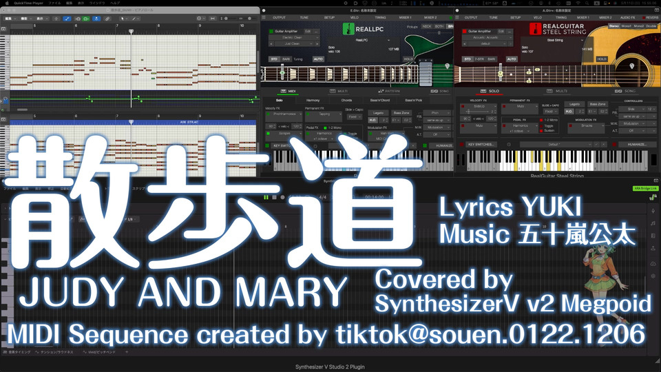Toggle the Sustain checkbox in RealGuitar
The image size is (661, 372).
541,131
